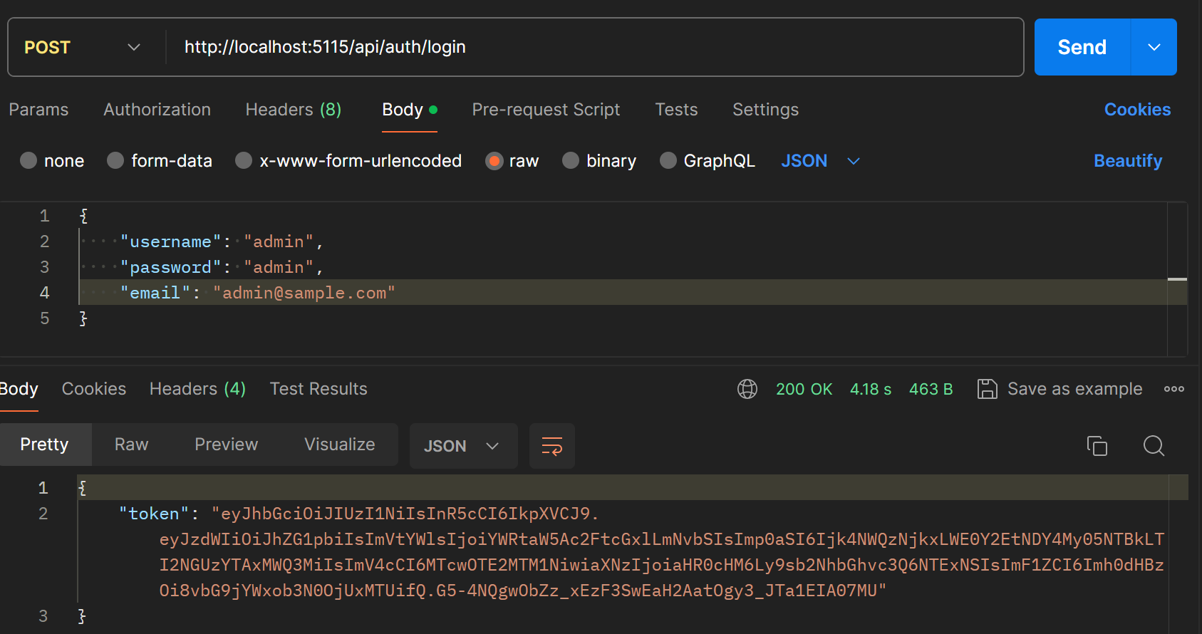Click the 200 OK status text
This screenshot has width=1202, height=634.
[x=804, y=389]
